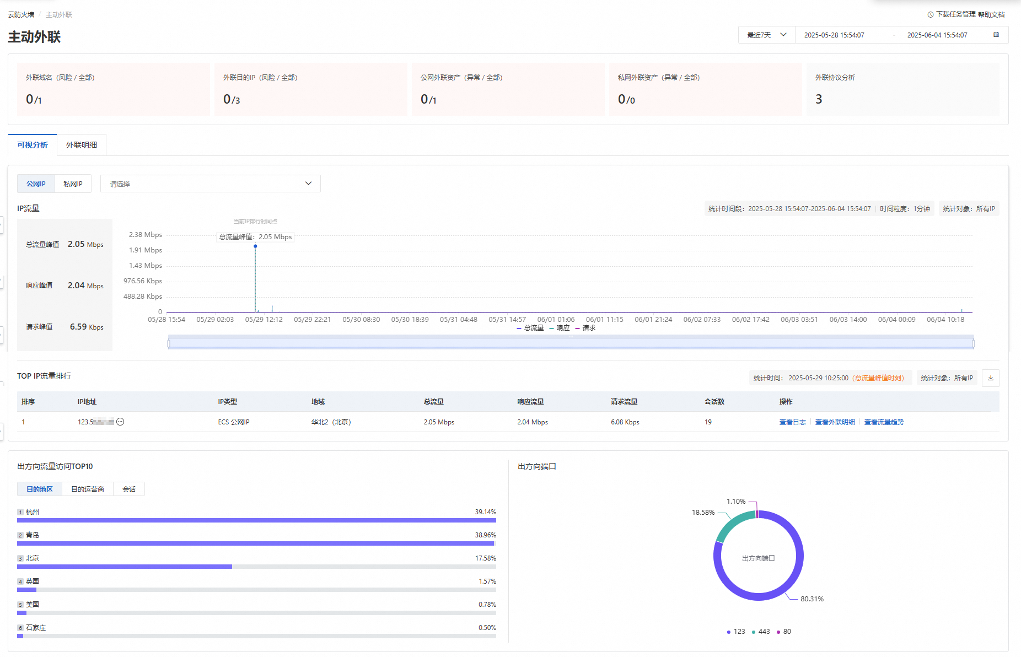Click the ECS 公网IP cell in the table
Image resolution: width=1021 pixels, height=657 pixels.
(234, 422)
